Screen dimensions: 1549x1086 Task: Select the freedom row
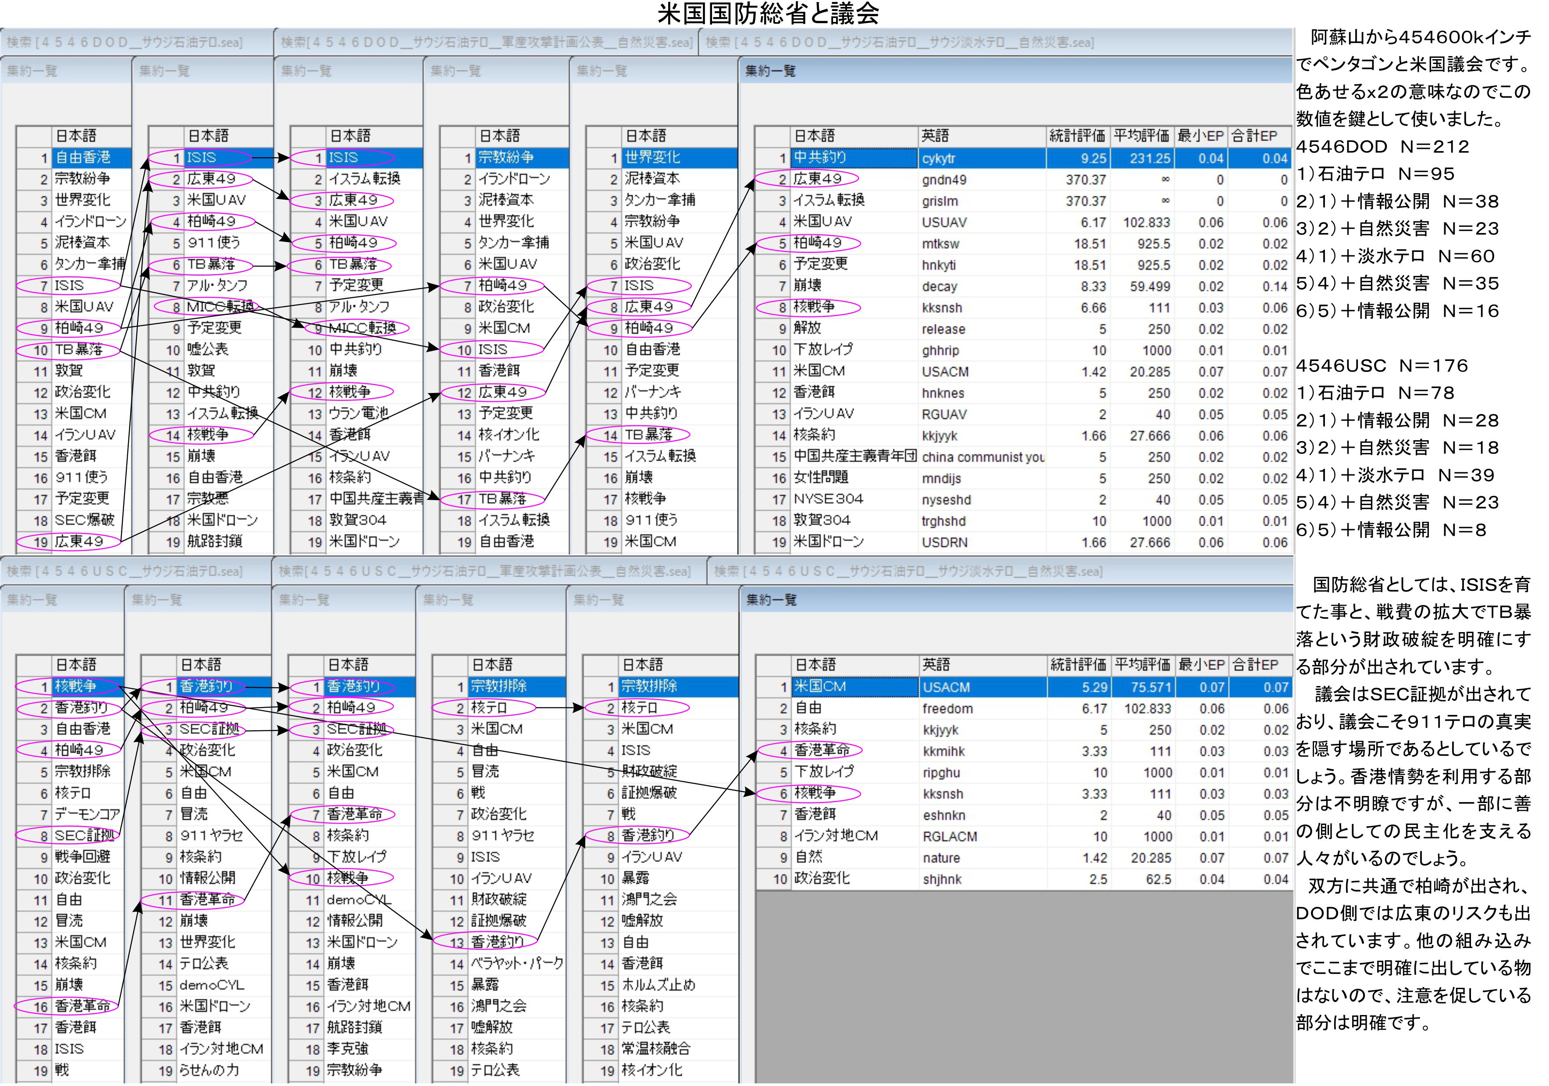pyautogui.click(x=947, y=708)
